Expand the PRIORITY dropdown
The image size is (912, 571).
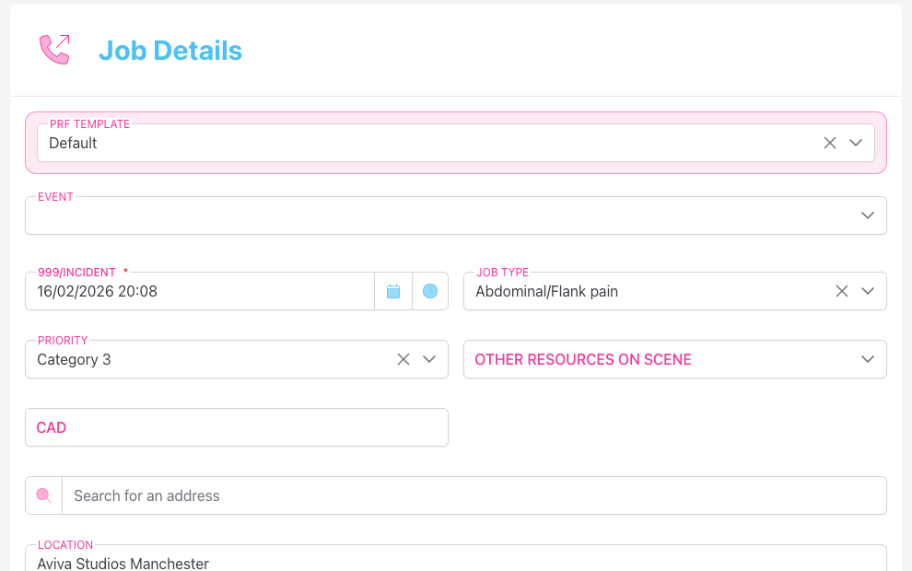(x=429, y=359)
